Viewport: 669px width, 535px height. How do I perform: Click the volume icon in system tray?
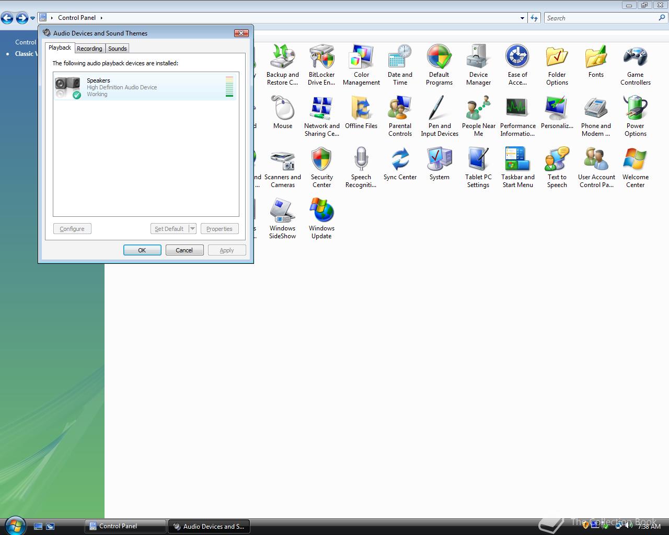[x=630, y=526]
